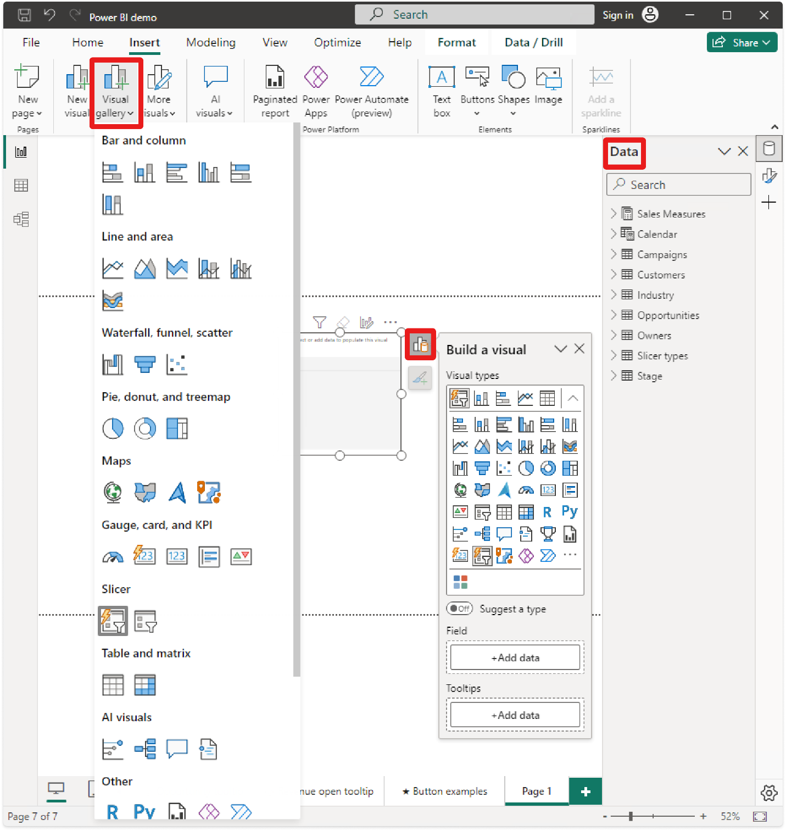The image size is (786, 831).
Task: Search fields in the Data pane
Action: pos(679,185)
